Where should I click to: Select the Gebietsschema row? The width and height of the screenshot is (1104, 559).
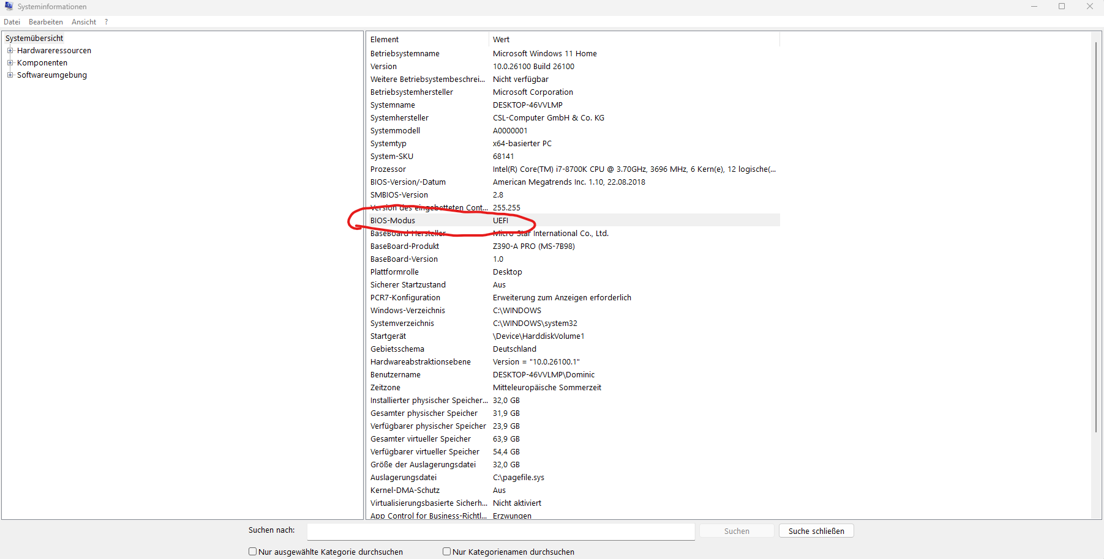(573, 349)
